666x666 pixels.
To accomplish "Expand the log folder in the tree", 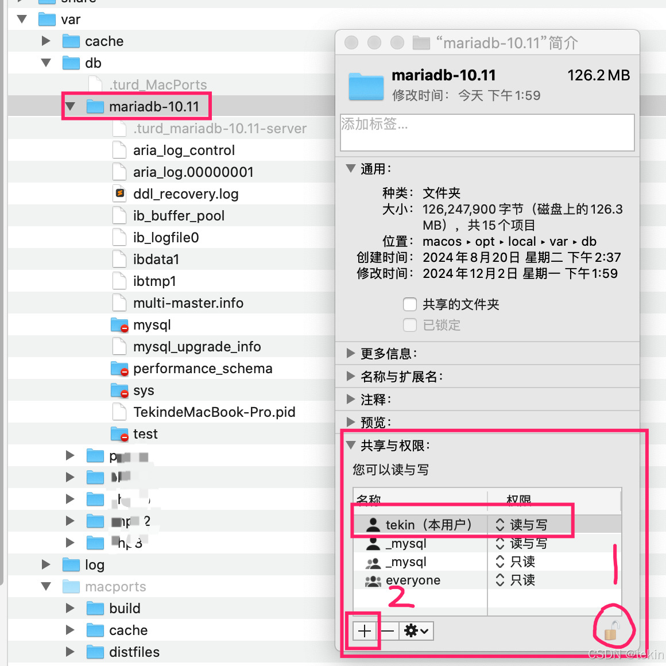I will [46, 564].
